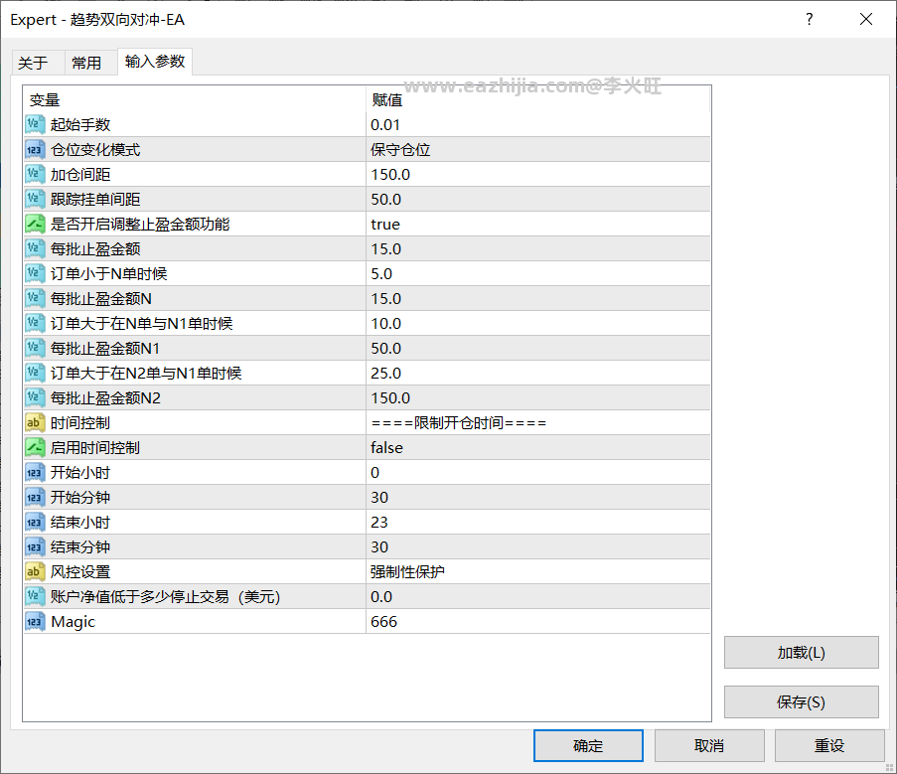Select the Magic variable name
The height and width of the screenshot is (774, 897).
[x=73, y=622]
